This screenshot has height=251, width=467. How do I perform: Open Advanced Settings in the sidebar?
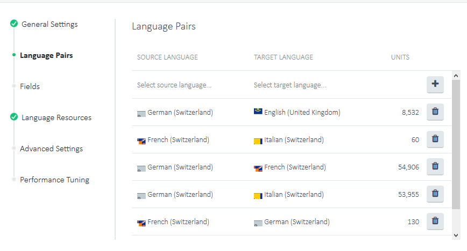(51, 149)
